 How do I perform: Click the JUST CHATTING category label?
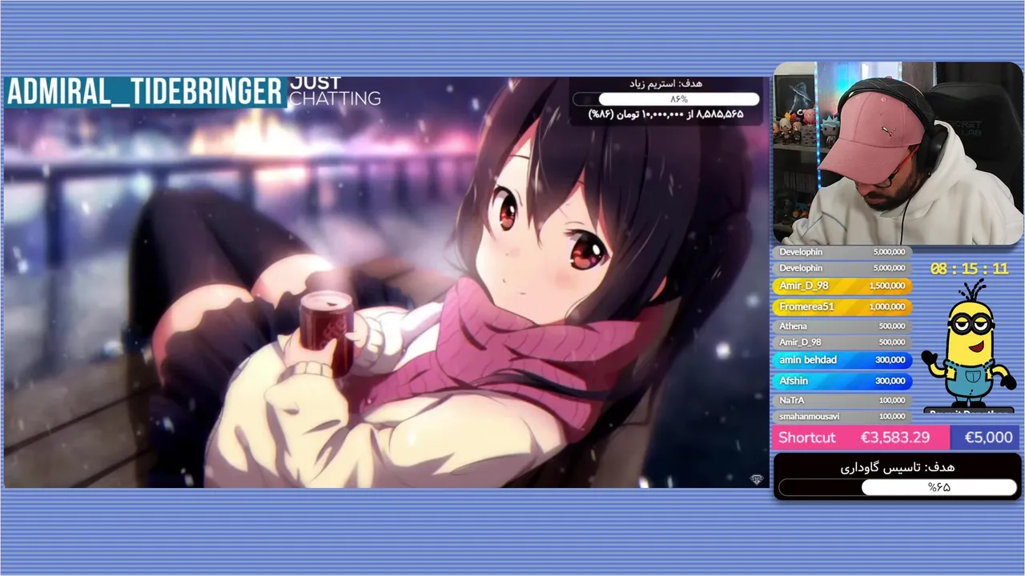click(335, 91)
